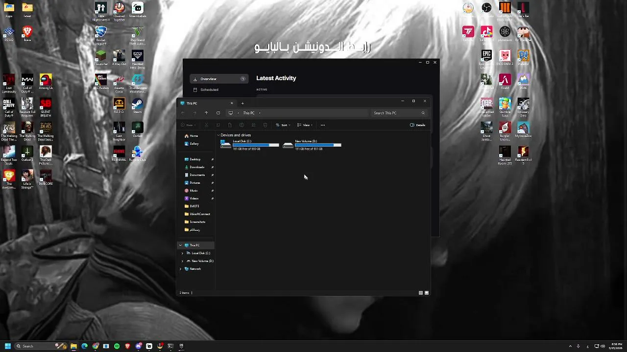The image size is (627, 352).
Task: Show hidden system tray icons
Action: pyautogui.click(x=570, y=346)
